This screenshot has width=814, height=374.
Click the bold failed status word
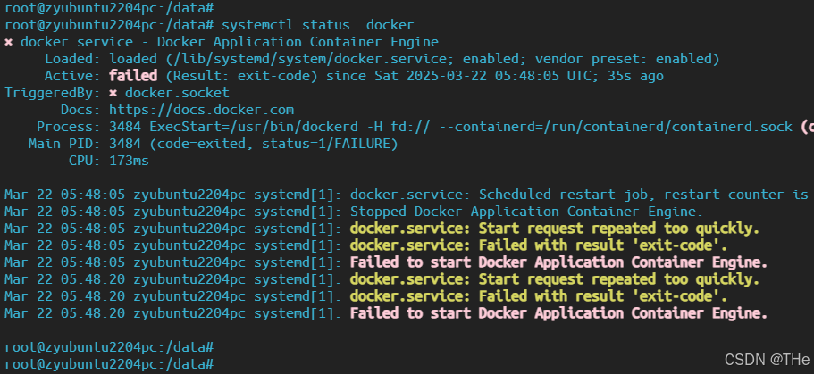tap(133, 76)
